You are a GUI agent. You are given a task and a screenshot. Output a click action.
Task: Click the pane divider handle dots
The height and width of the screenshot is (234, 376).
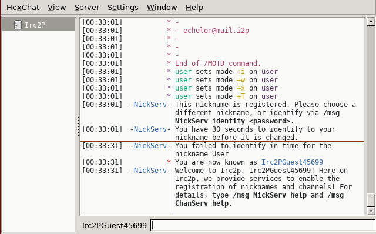coord(78,126)
